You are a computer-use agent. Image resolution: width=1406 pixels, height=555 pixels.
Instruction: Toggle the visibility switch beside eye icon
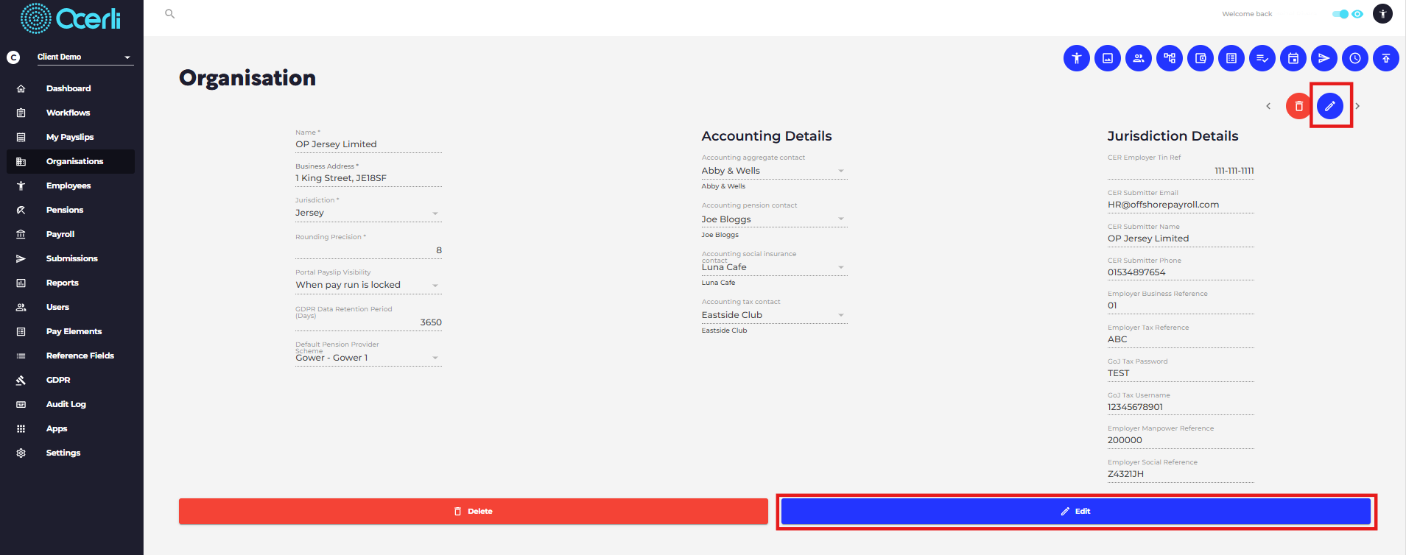(x=1340, y=14)
